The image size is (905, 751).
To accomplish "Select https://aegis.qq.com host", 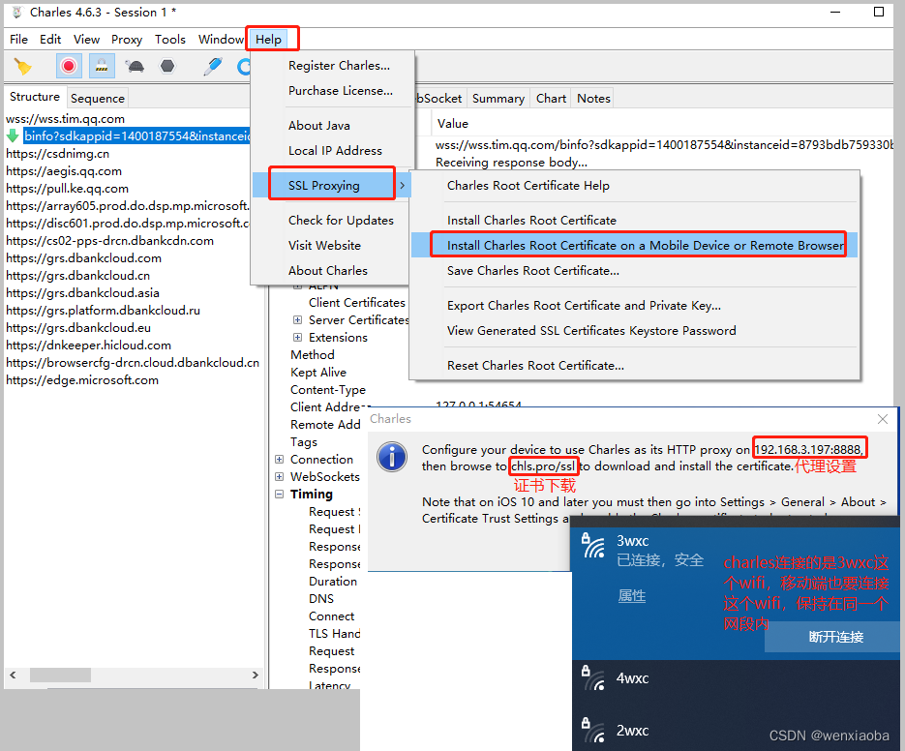I will (64, 171).
